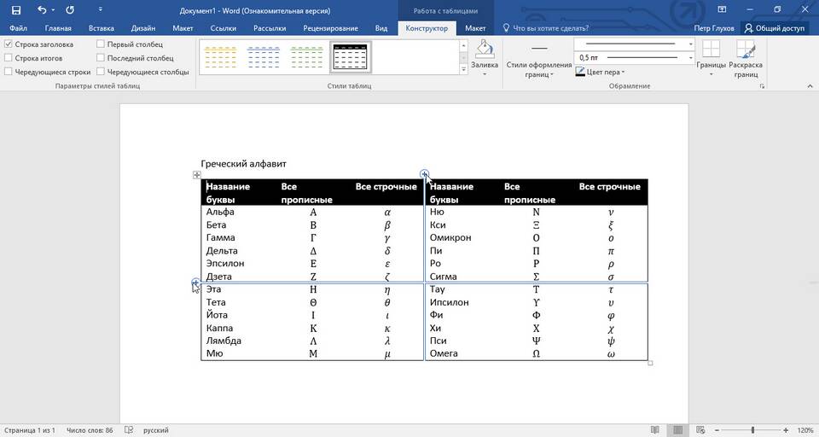Select the black header table style thumbnail
819x437 pixels.
coord(350,57)
